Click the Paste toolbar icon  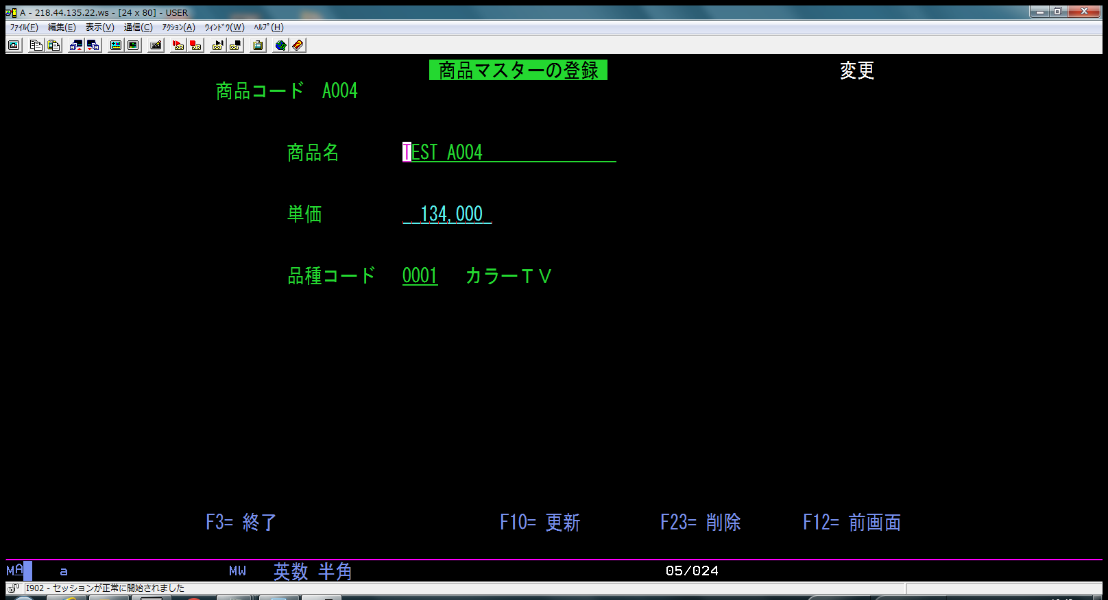coord(53,45)
